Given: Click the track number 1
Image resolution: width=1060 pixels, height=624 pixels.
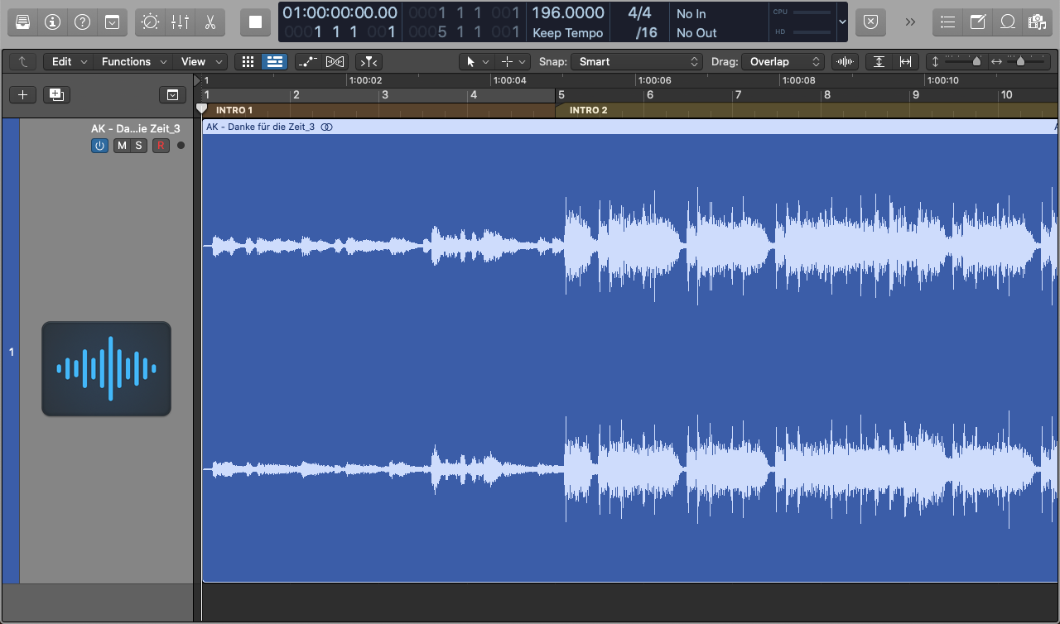Looking at the screenshot, I should (12, 352).
